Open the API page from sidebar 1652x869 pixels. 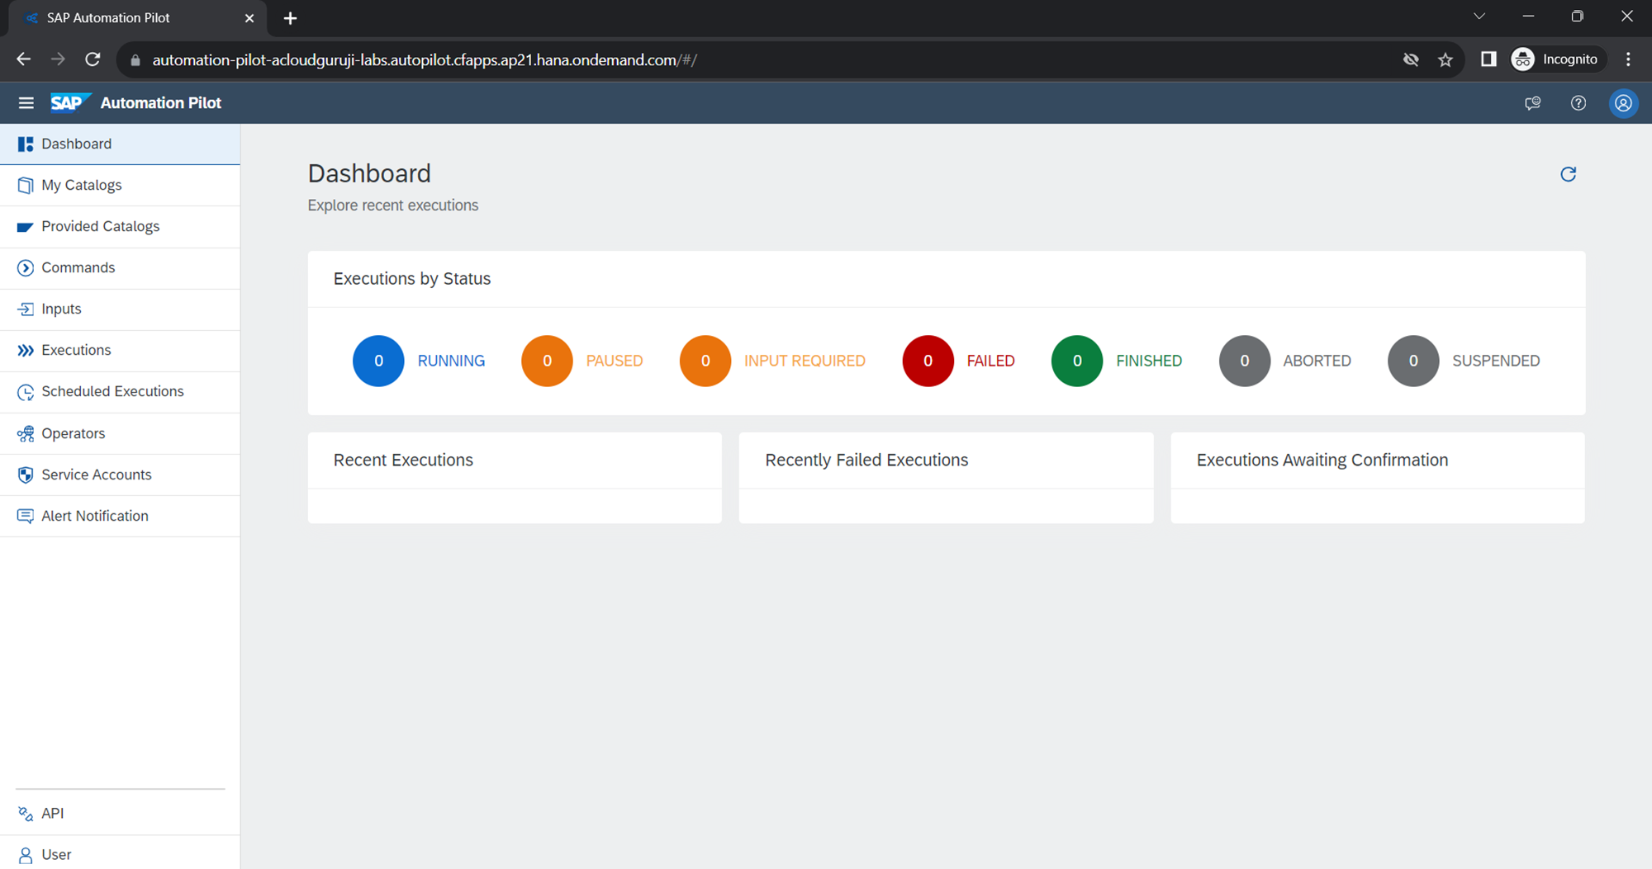[x=52, y=813]
